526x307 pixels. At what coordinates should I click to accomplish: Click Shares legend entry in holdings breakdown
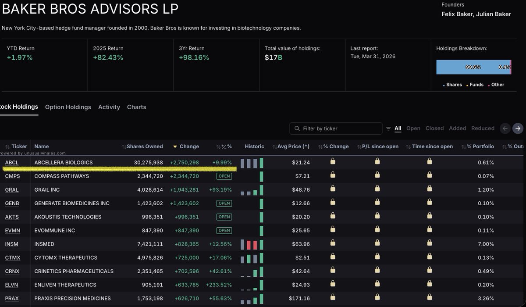(x=453, y=85)
